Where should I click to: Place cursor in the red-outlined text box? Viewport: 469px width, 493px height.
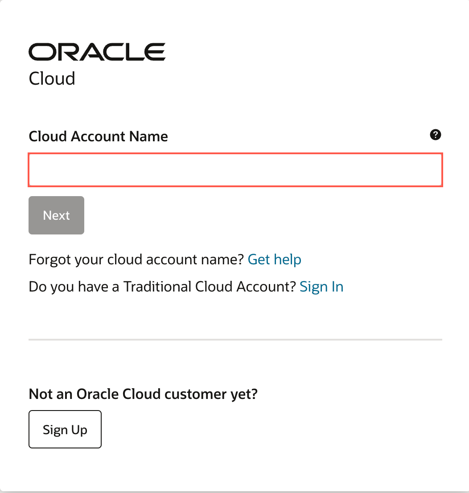[x=235, y=170]
